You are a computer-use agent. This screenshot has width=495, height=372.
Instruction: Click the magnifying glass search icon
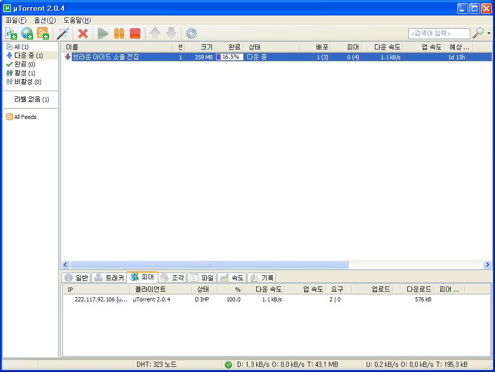click(478, 33)
